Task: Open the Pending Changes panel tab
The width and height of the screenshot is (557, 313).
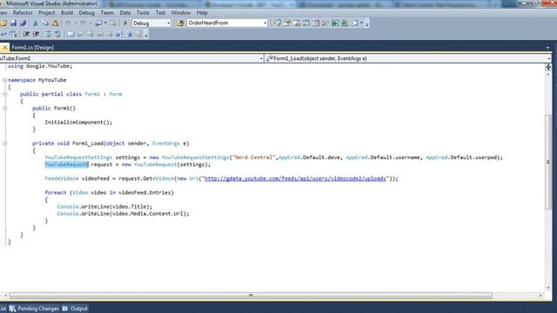Action: 34,309
